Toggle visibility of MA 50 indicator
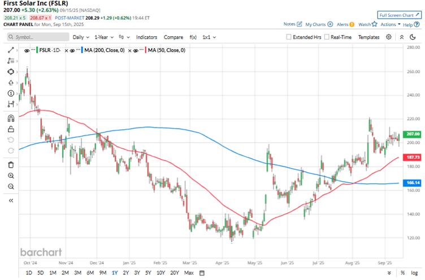This screenshot has height=280, width=425. pyautogui.click(x=136, y=51)
